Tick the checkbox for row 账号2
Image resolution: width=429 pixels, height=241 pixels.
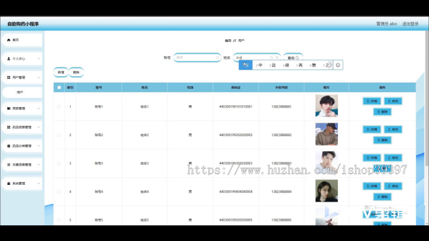tap(59, 135)
